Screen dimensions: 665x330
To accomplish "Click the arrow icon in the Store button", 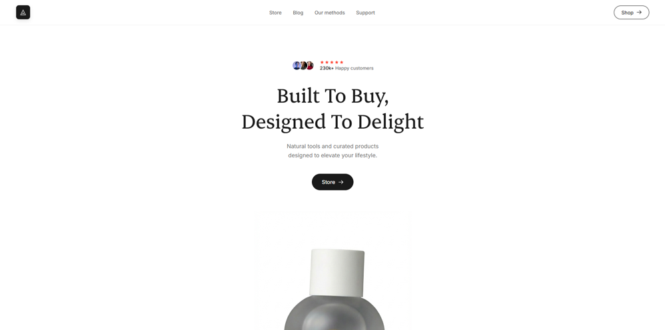I will click(x=341, y=182).
